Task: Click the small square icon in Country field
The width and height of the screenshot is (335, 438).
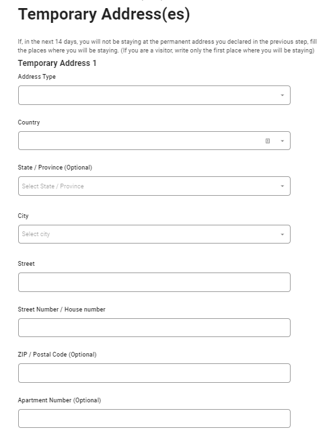Action: 267,141
